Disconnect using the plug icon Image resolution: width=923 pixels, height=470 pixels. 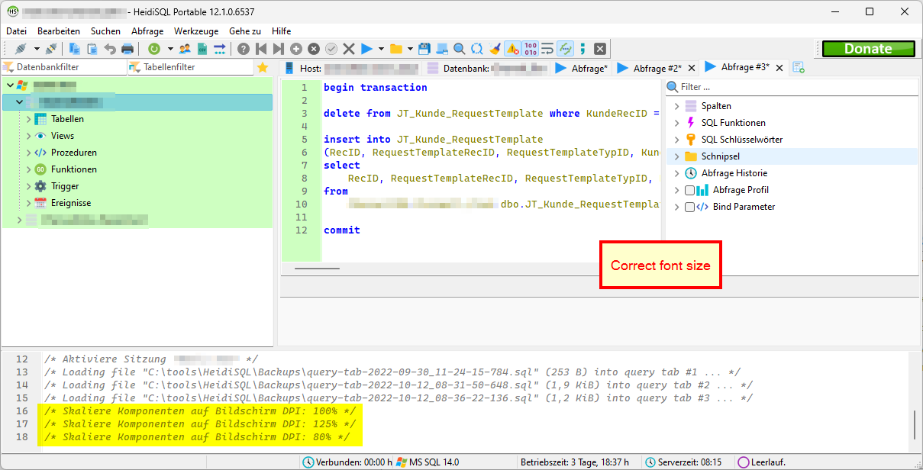point(50,48)
